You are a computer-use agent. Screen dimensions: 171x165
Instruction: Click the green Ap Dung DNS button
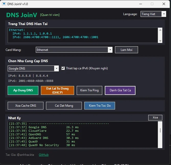(23, 90)
